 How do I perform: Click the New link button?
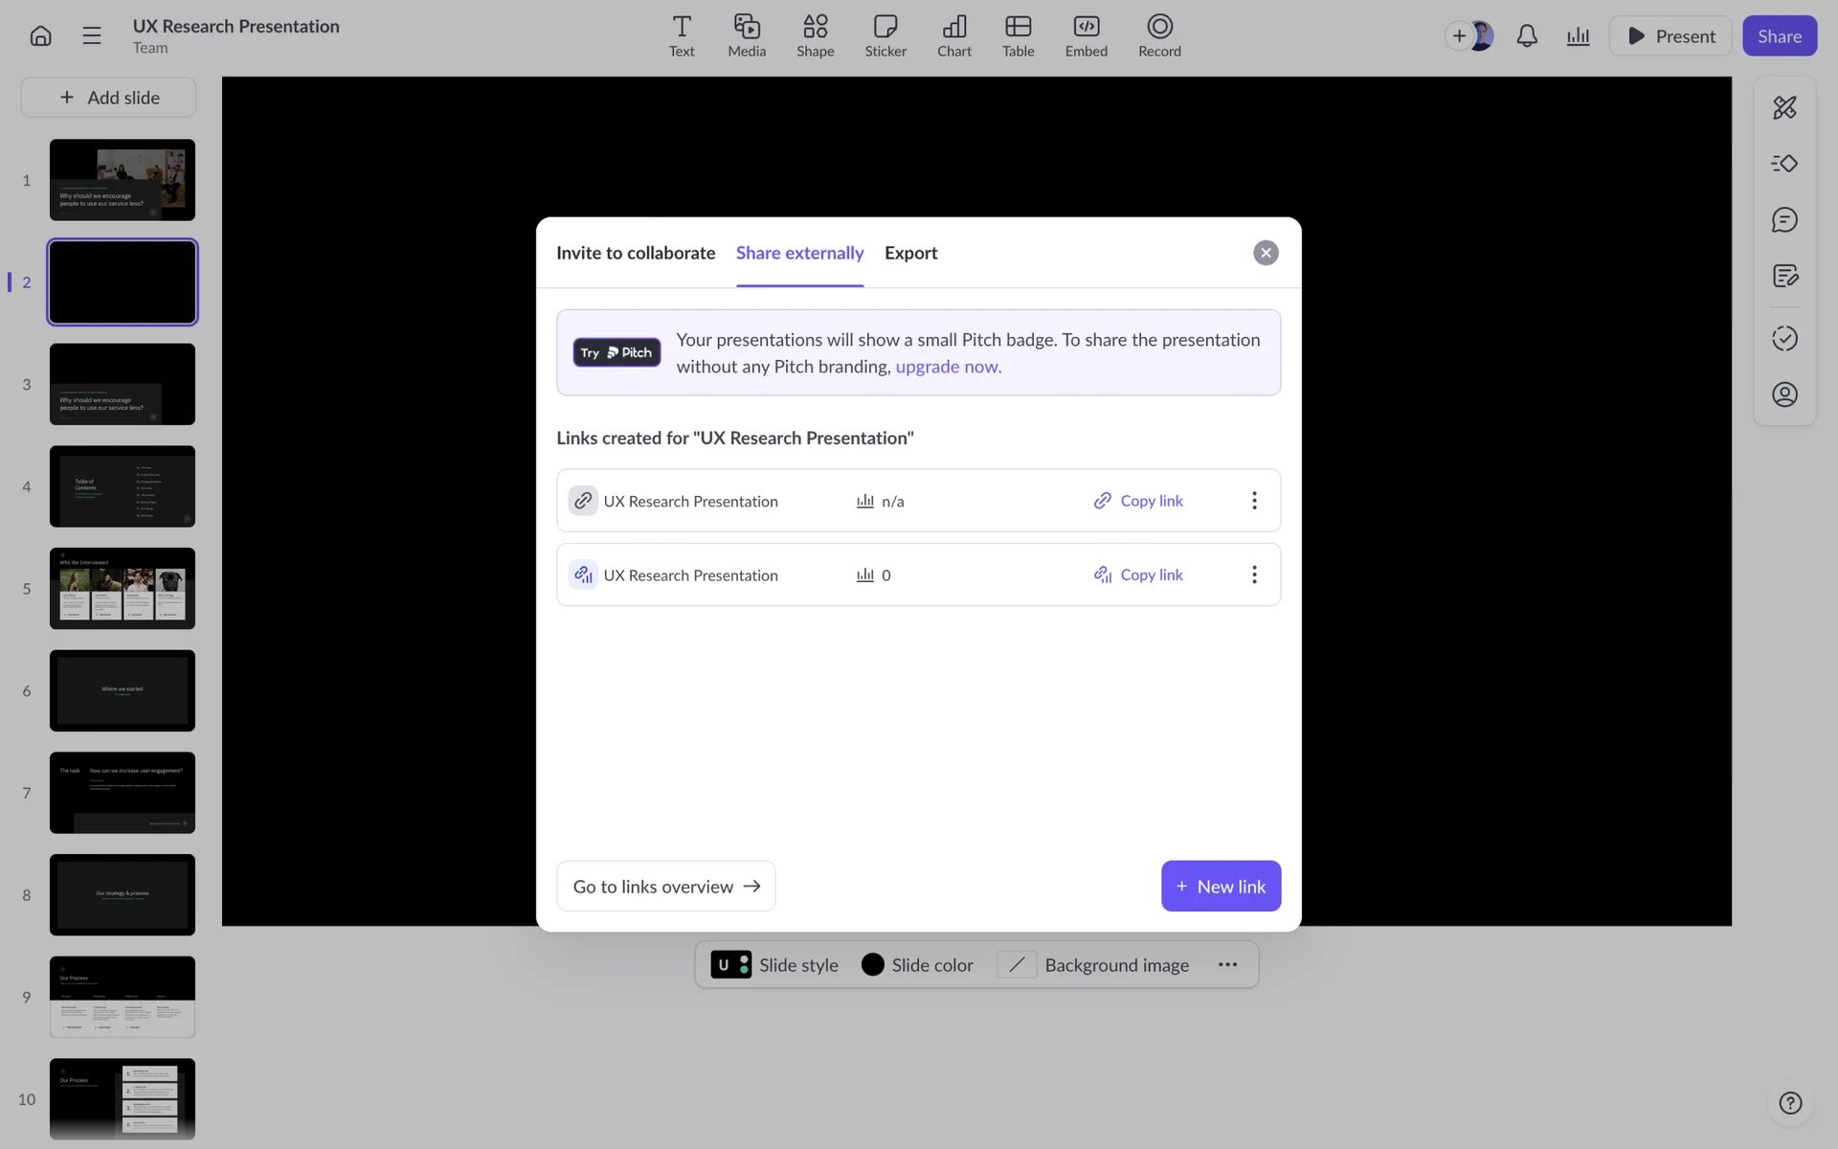(1221, 887)
